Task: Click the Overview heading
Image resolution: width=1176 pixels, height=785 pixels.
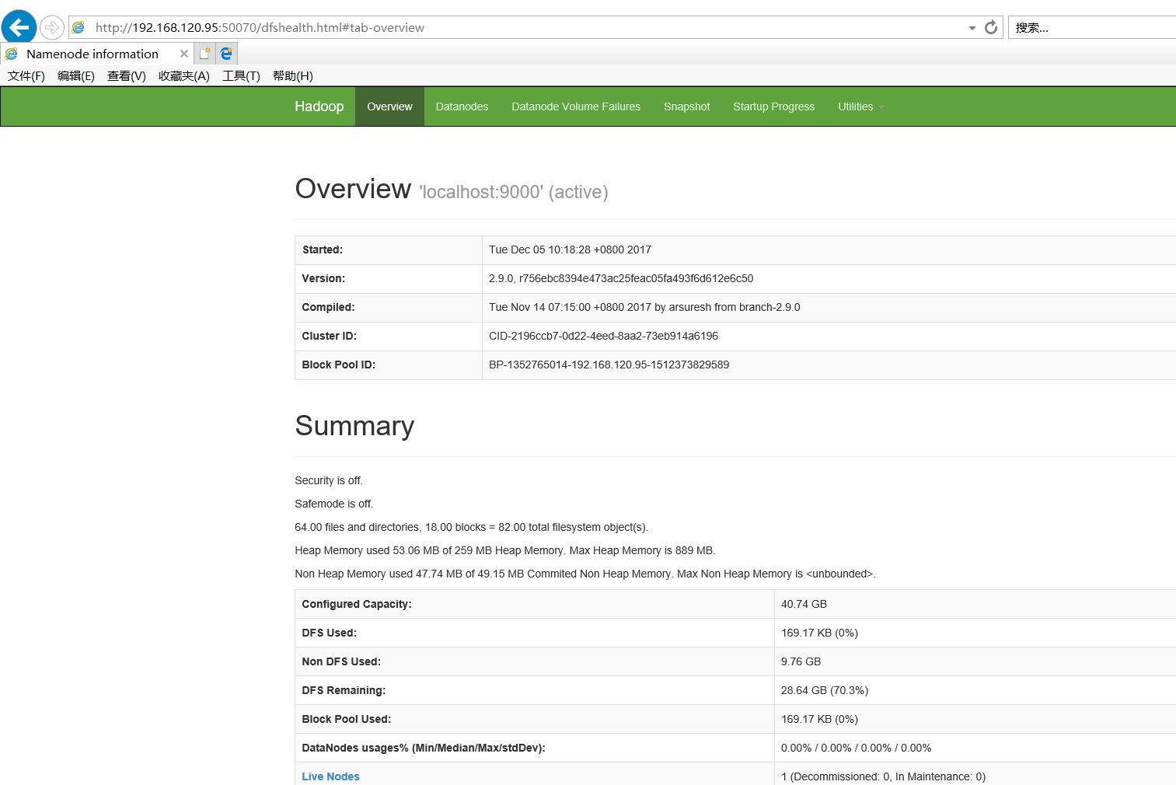Action: [353, 189]
